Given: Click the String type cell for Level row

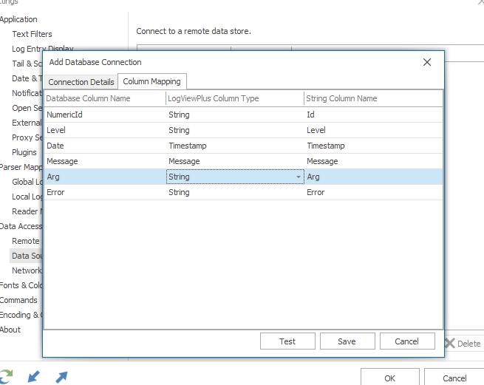Looking at the screenshot, I should coord(235,130).
